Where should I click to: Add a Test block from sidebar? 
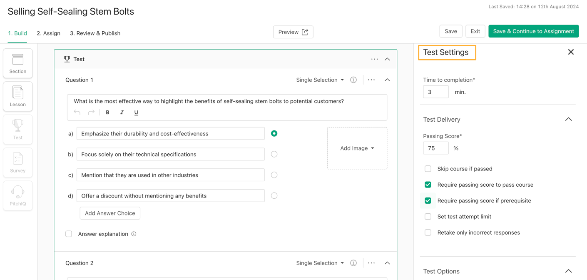(x=17, y=129)
